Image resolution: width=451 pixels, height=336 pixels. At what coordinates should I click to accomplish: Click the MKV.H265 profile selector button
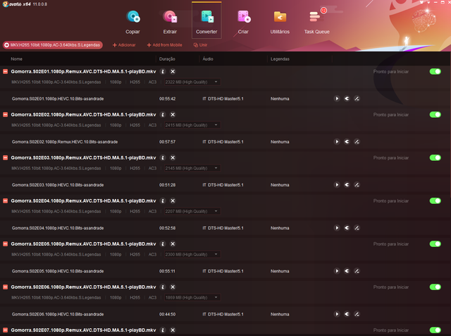point(53,45)
